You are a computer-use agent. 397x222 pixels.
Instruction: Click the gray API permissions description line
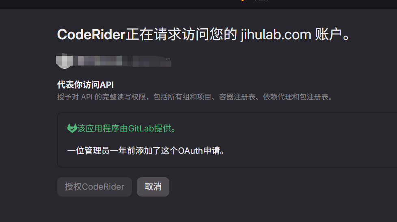tap(195, 97)
